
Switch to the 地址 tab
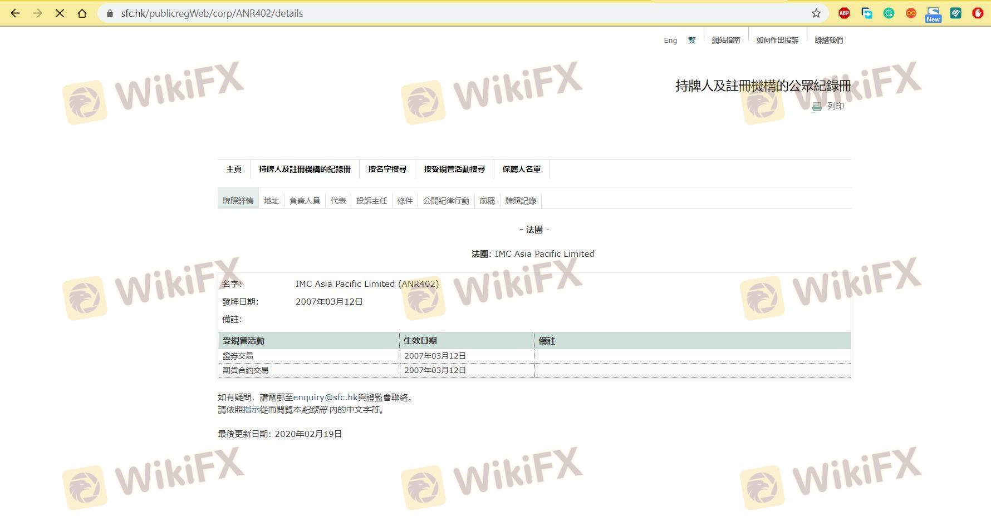pyautogui.click(x=271, y=201)
